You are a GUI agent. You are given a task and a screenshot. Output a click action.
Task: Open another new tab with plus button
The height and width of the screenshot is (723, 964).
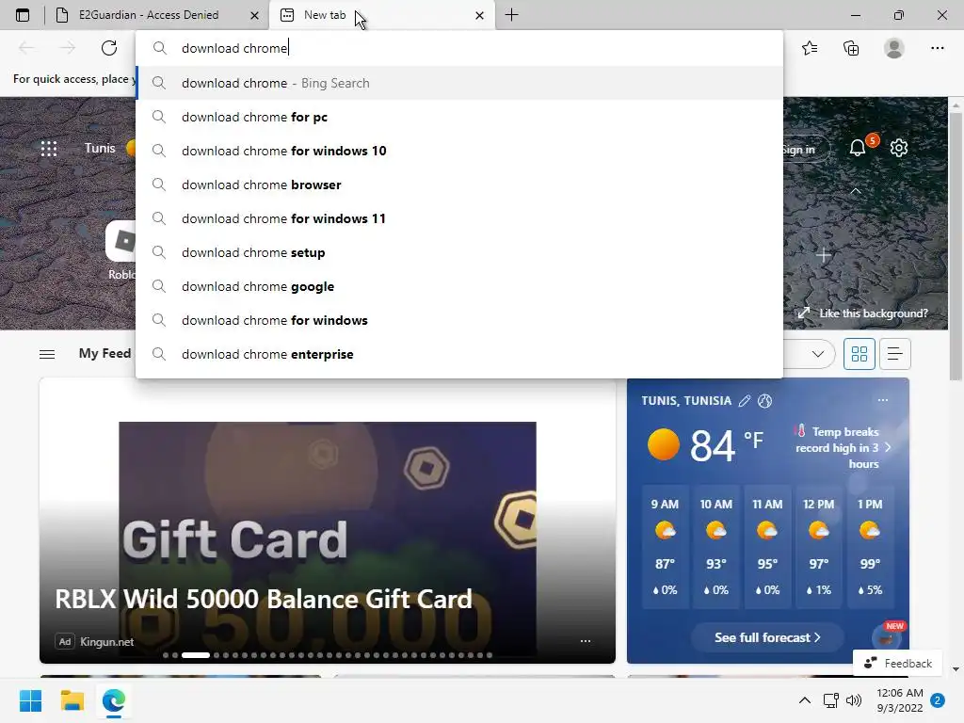(x=511, y=15)
